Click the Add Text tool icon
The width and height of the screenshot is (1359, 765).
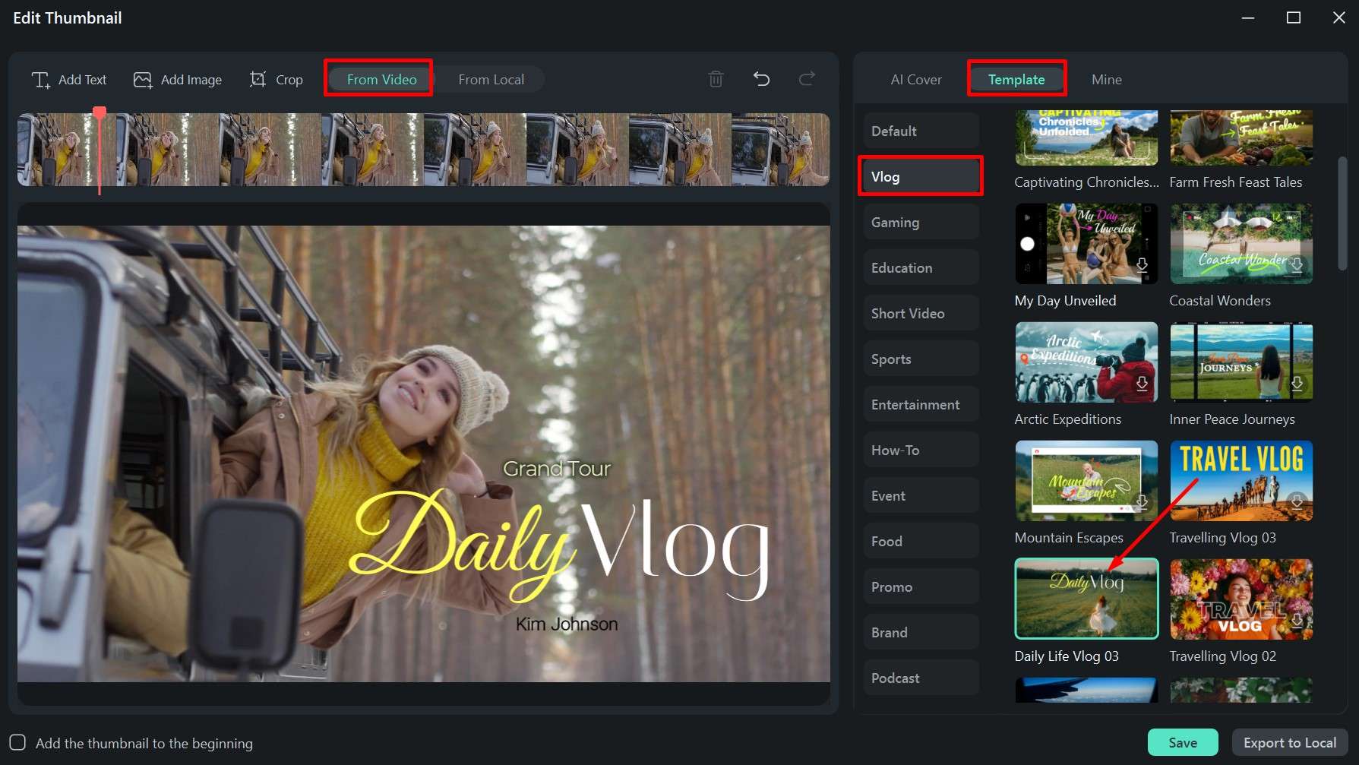point(40,80)
